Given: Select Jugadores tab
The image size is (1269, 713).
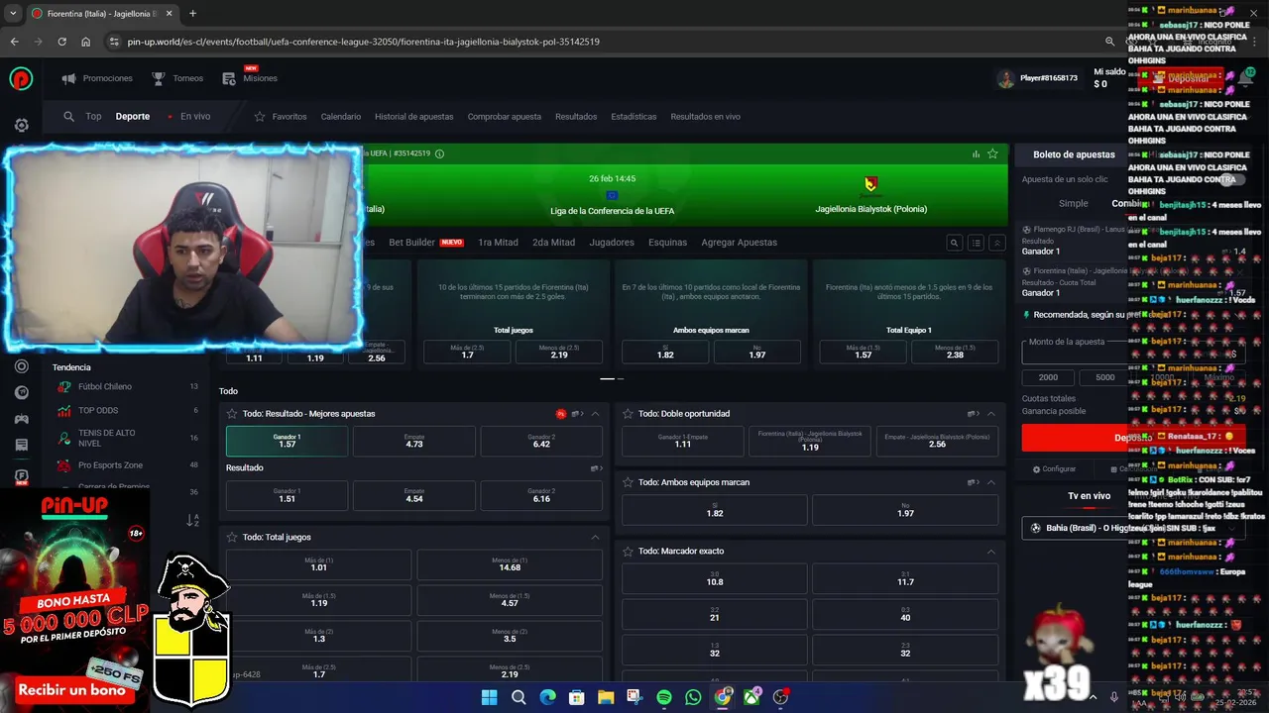Looking at the screenshot, I should pyautogui.click(x=612, y=243).
